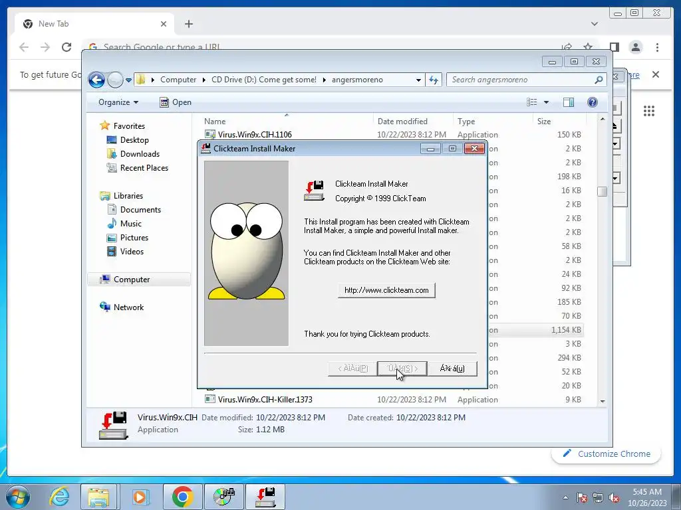Click the Explorer refresh button
The height and width of the screenshot is (510, 681).
pyautogui.click(x=434, y=80)
